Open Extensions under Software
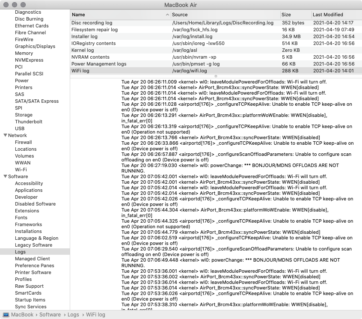The width and height of the screenshot is (362, 319). 27,211
